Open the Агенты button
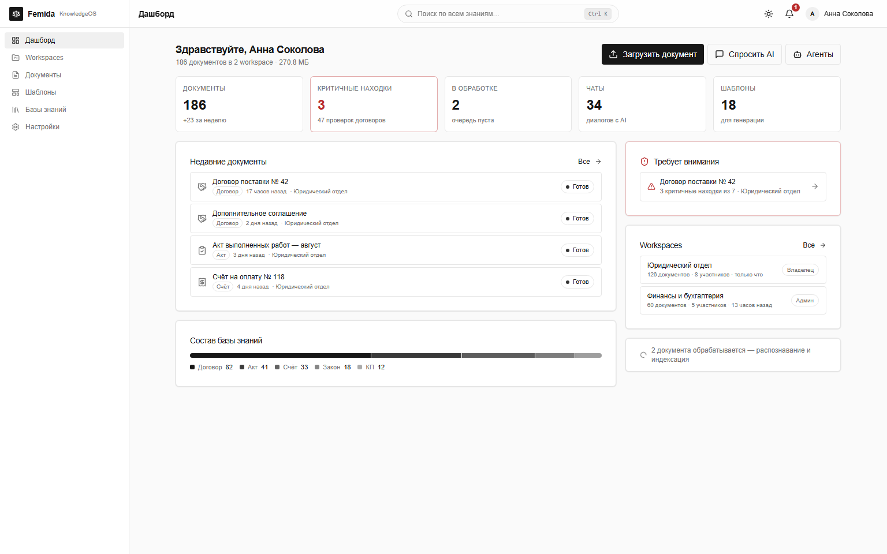The image size is (887, 554). tap(813, 54)
